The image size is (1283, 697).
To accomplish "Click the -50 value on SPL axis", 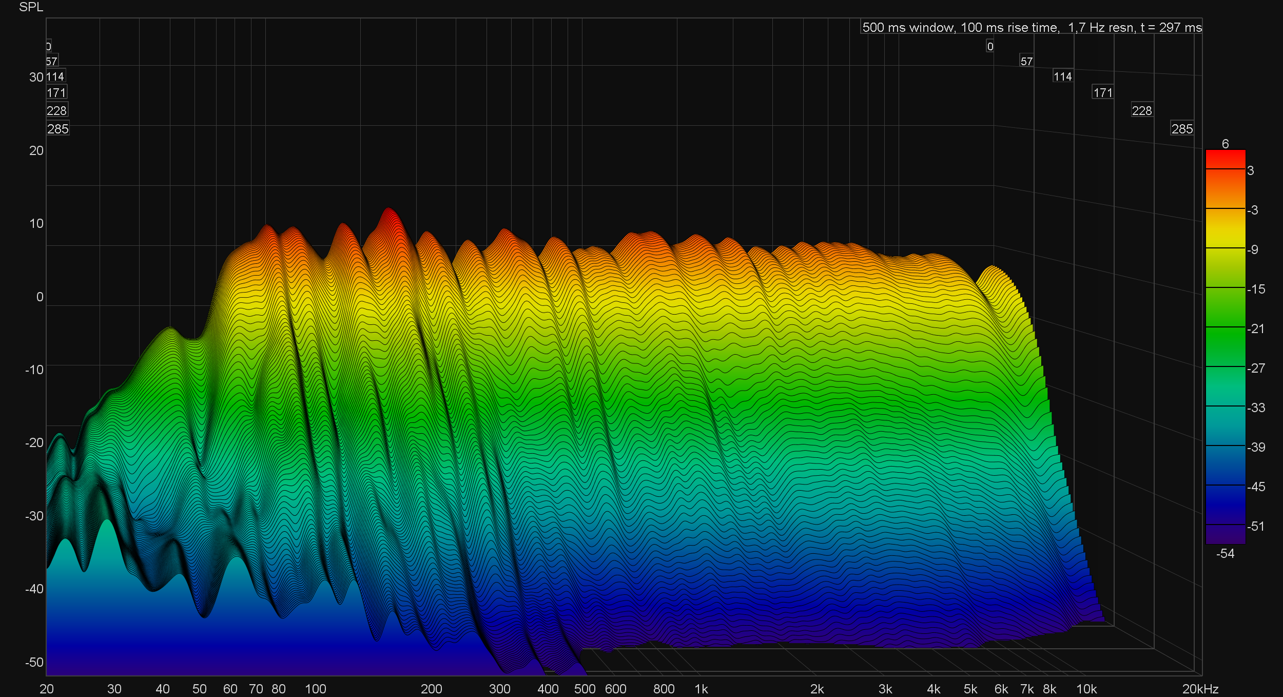I will [x=34, y=662].
